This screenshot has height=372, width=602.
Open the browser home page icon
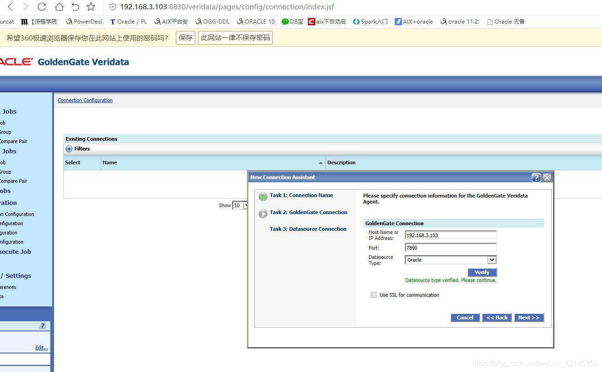59,7
